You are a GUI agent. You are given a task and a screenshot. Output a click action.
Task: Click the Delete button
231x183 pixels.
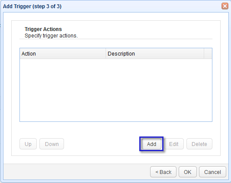(199, 144)
